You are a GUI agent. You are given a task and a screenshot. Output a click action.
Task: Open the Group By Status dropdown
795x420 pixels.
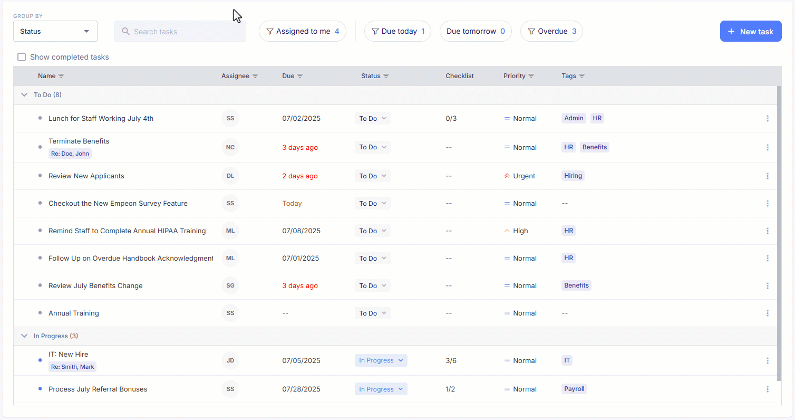pos(55,31)
